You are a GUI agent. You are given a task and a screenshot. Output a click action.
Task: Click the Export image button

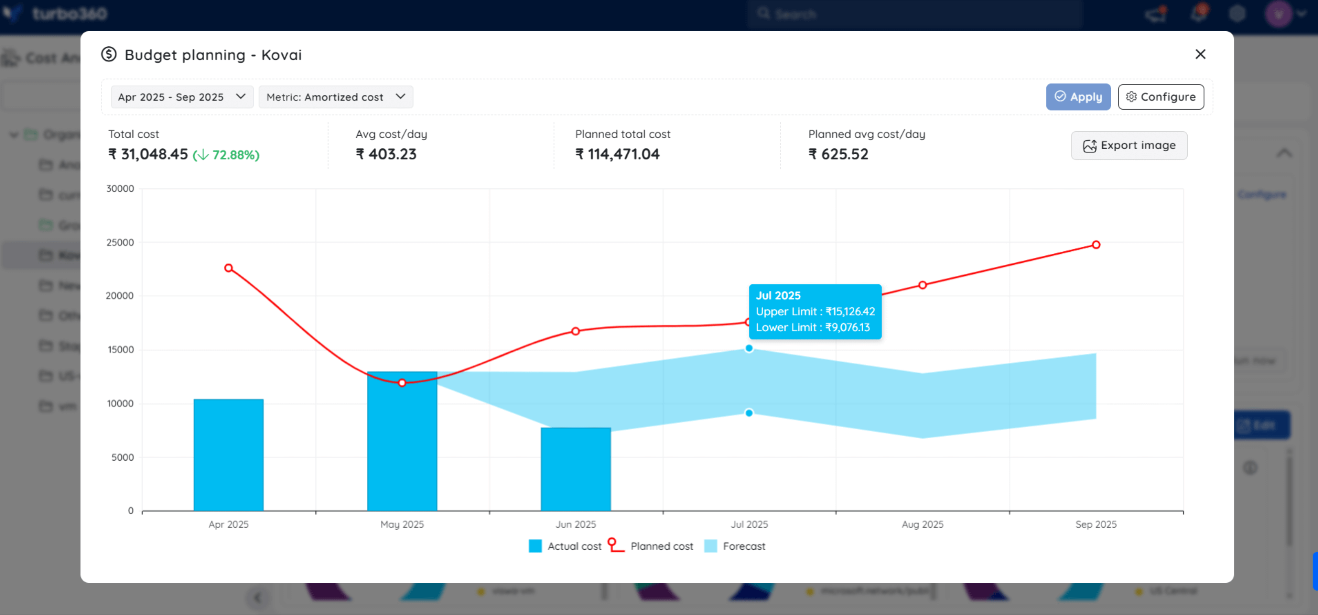(x=1129, y=146)
